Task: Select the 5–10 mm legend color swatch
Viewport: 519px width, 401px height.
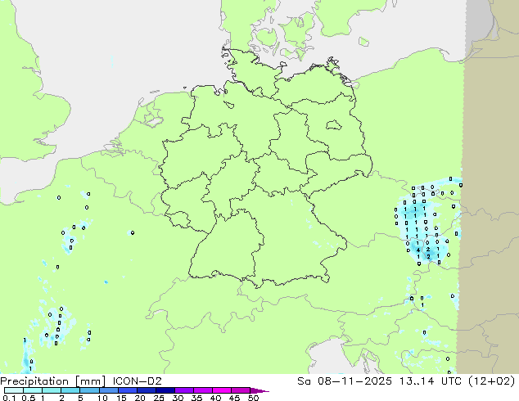Action: click(x=89, y=390)
